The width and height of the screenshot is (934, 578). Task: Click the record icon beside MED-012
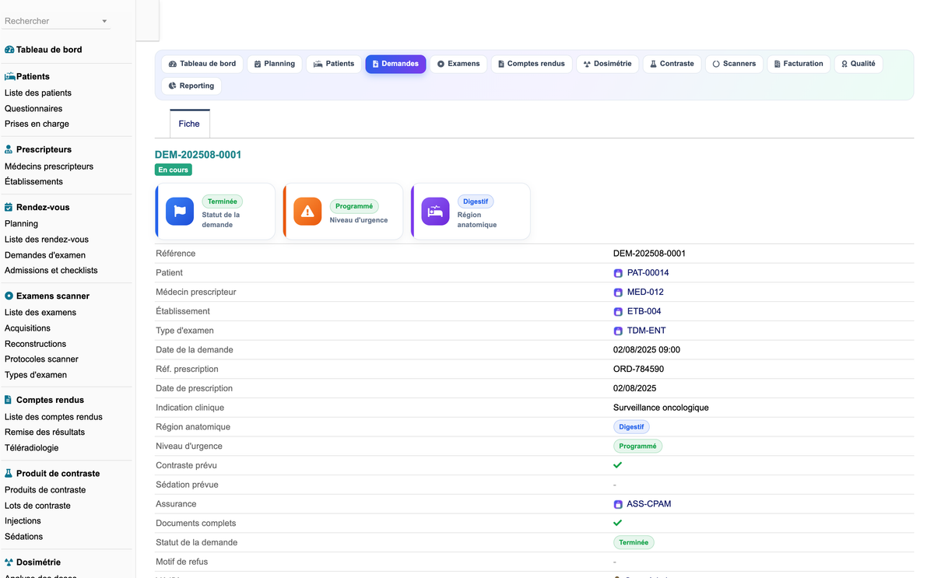[618, 293]
